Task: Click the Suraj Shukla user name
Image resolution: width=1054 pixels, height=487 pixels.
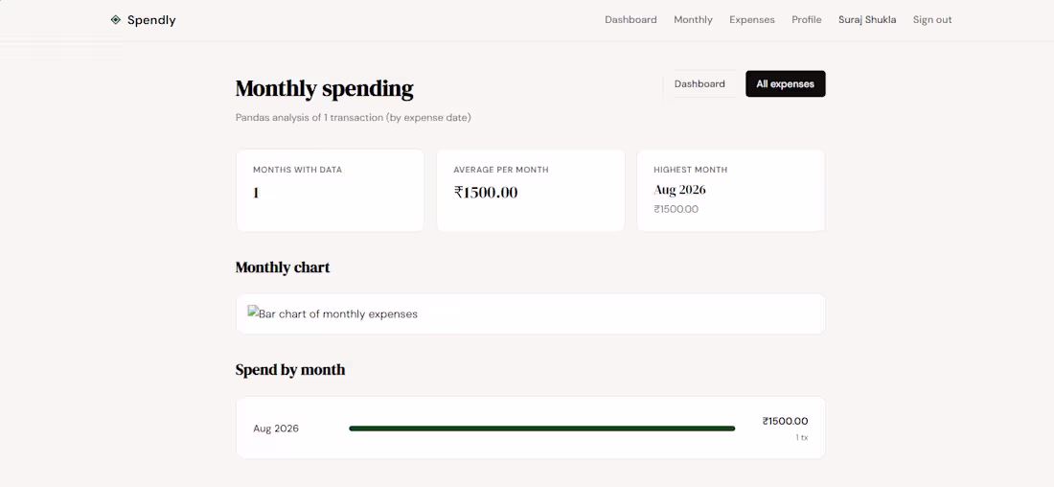Action: tap(867, 19)
